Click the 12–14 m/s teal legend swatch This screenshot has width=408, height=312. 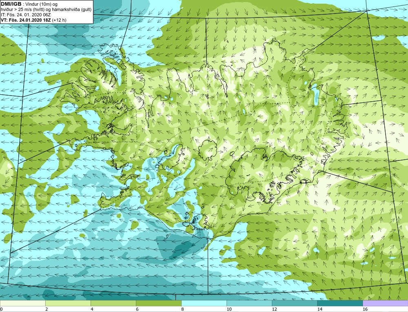tap(295, 303)
